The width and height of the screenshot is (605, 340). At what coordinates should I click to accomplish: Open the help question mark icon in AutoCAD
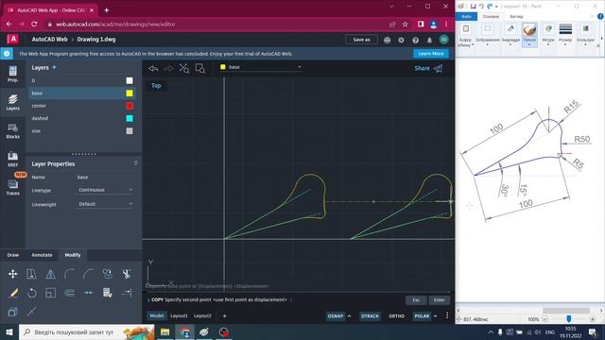416,40
